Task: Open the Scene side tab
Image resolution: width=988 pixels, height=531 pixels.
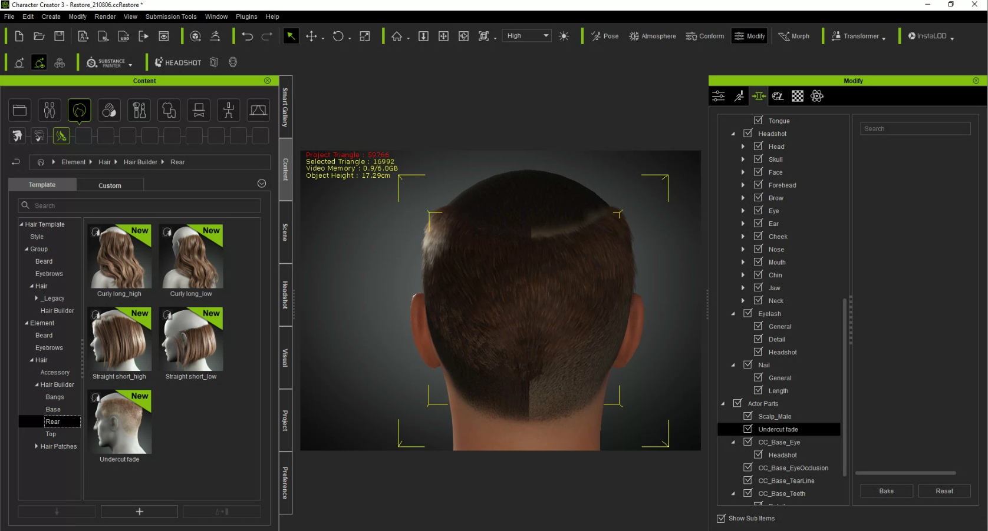Action: (285, 233)
